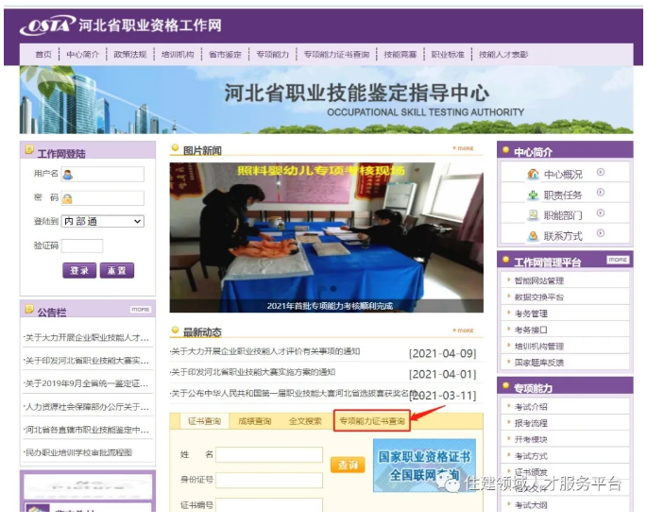Open 公告栏 item 人力资源社会保障部办公厅

[86, 407]
